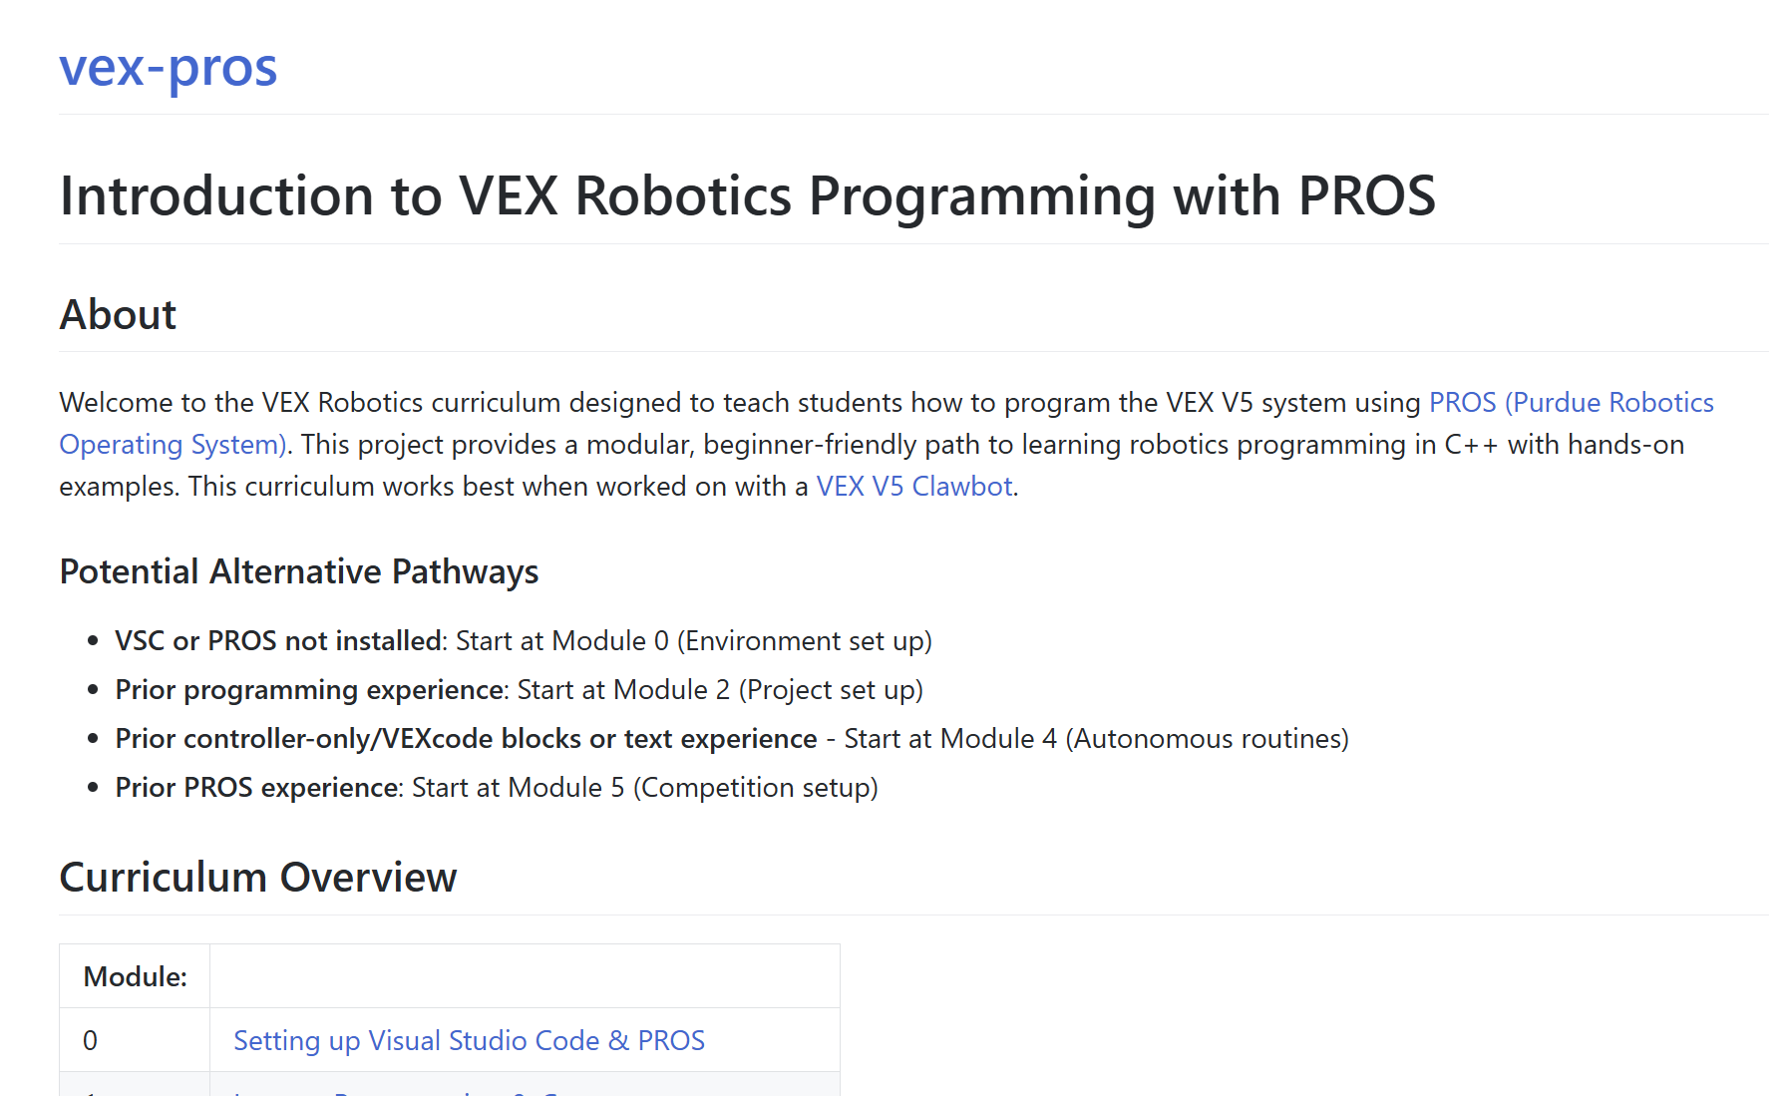Open Setting up Visual Studio Code & PROS
1789x1096 pixels.
point(469,1040)
